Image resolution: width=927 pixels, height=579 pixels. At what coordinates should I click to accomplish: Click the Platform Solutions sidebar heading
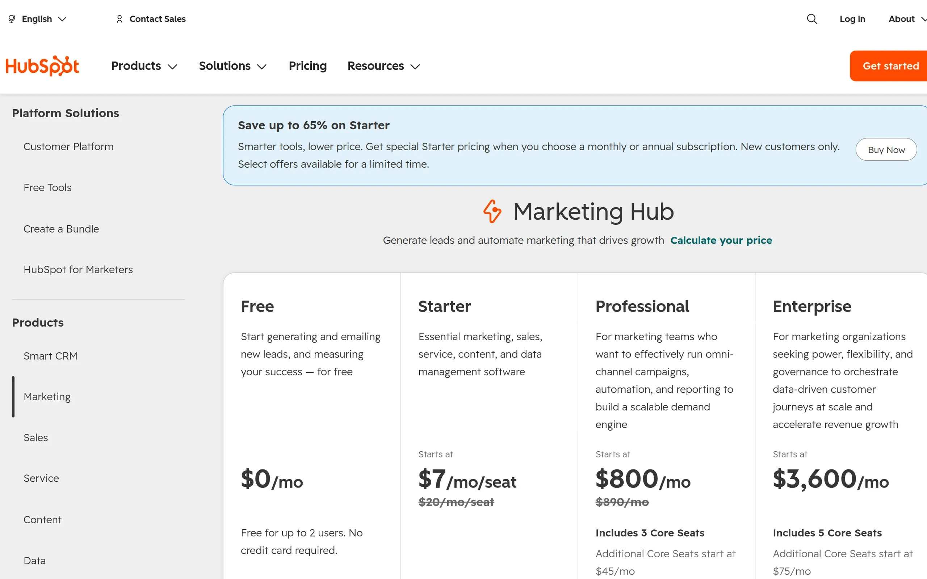tap(66, 113)
